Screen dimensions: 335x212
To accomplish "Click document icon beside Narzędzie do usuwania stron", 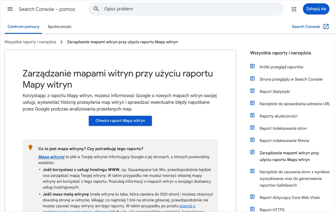I will 252,171.
